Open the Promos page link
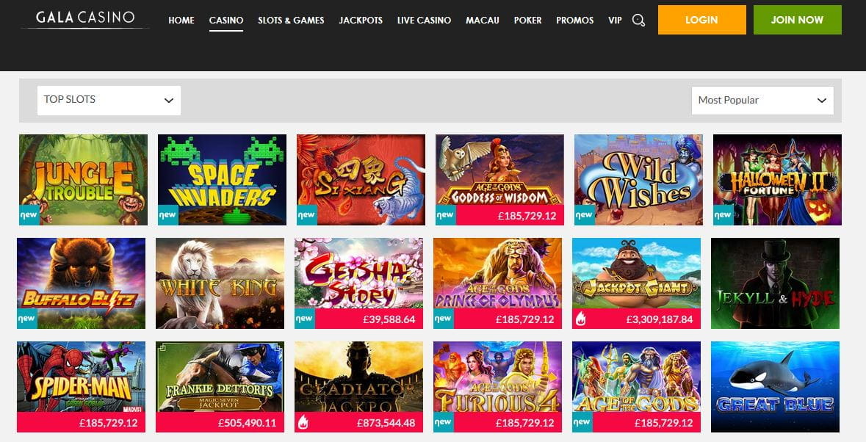866x442 pixels. click(575, 21)
